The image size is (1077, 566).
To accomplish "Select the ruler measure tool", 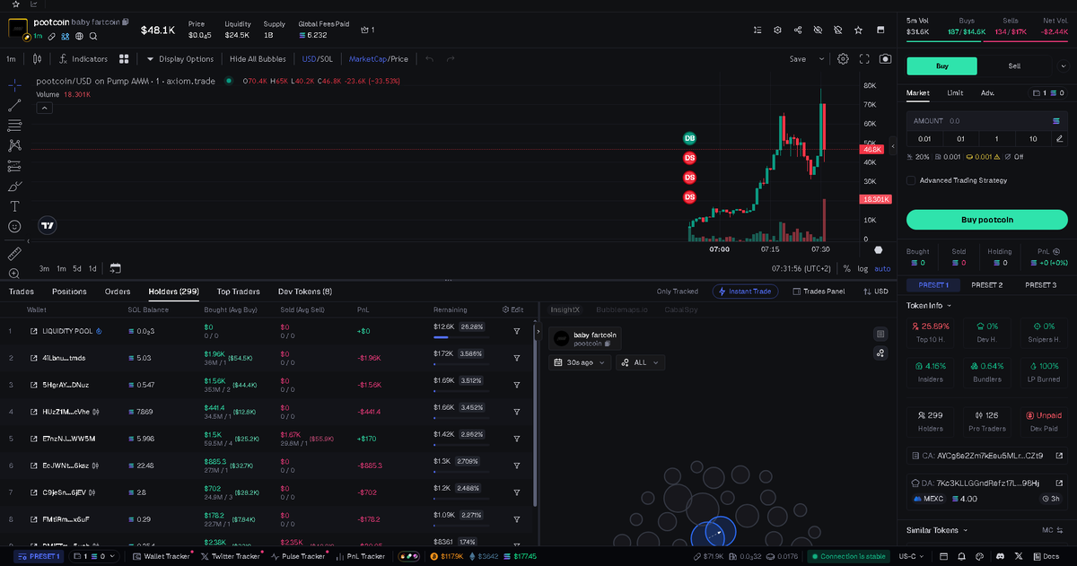I will (x=14, y=254).
